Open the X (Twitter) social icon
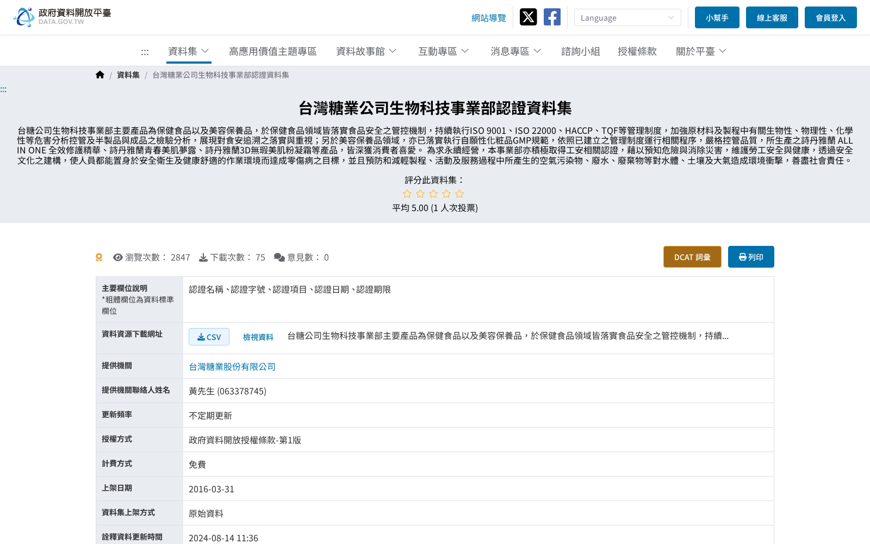The width and height of the screenshot is (870, 544). pos(528,17)
